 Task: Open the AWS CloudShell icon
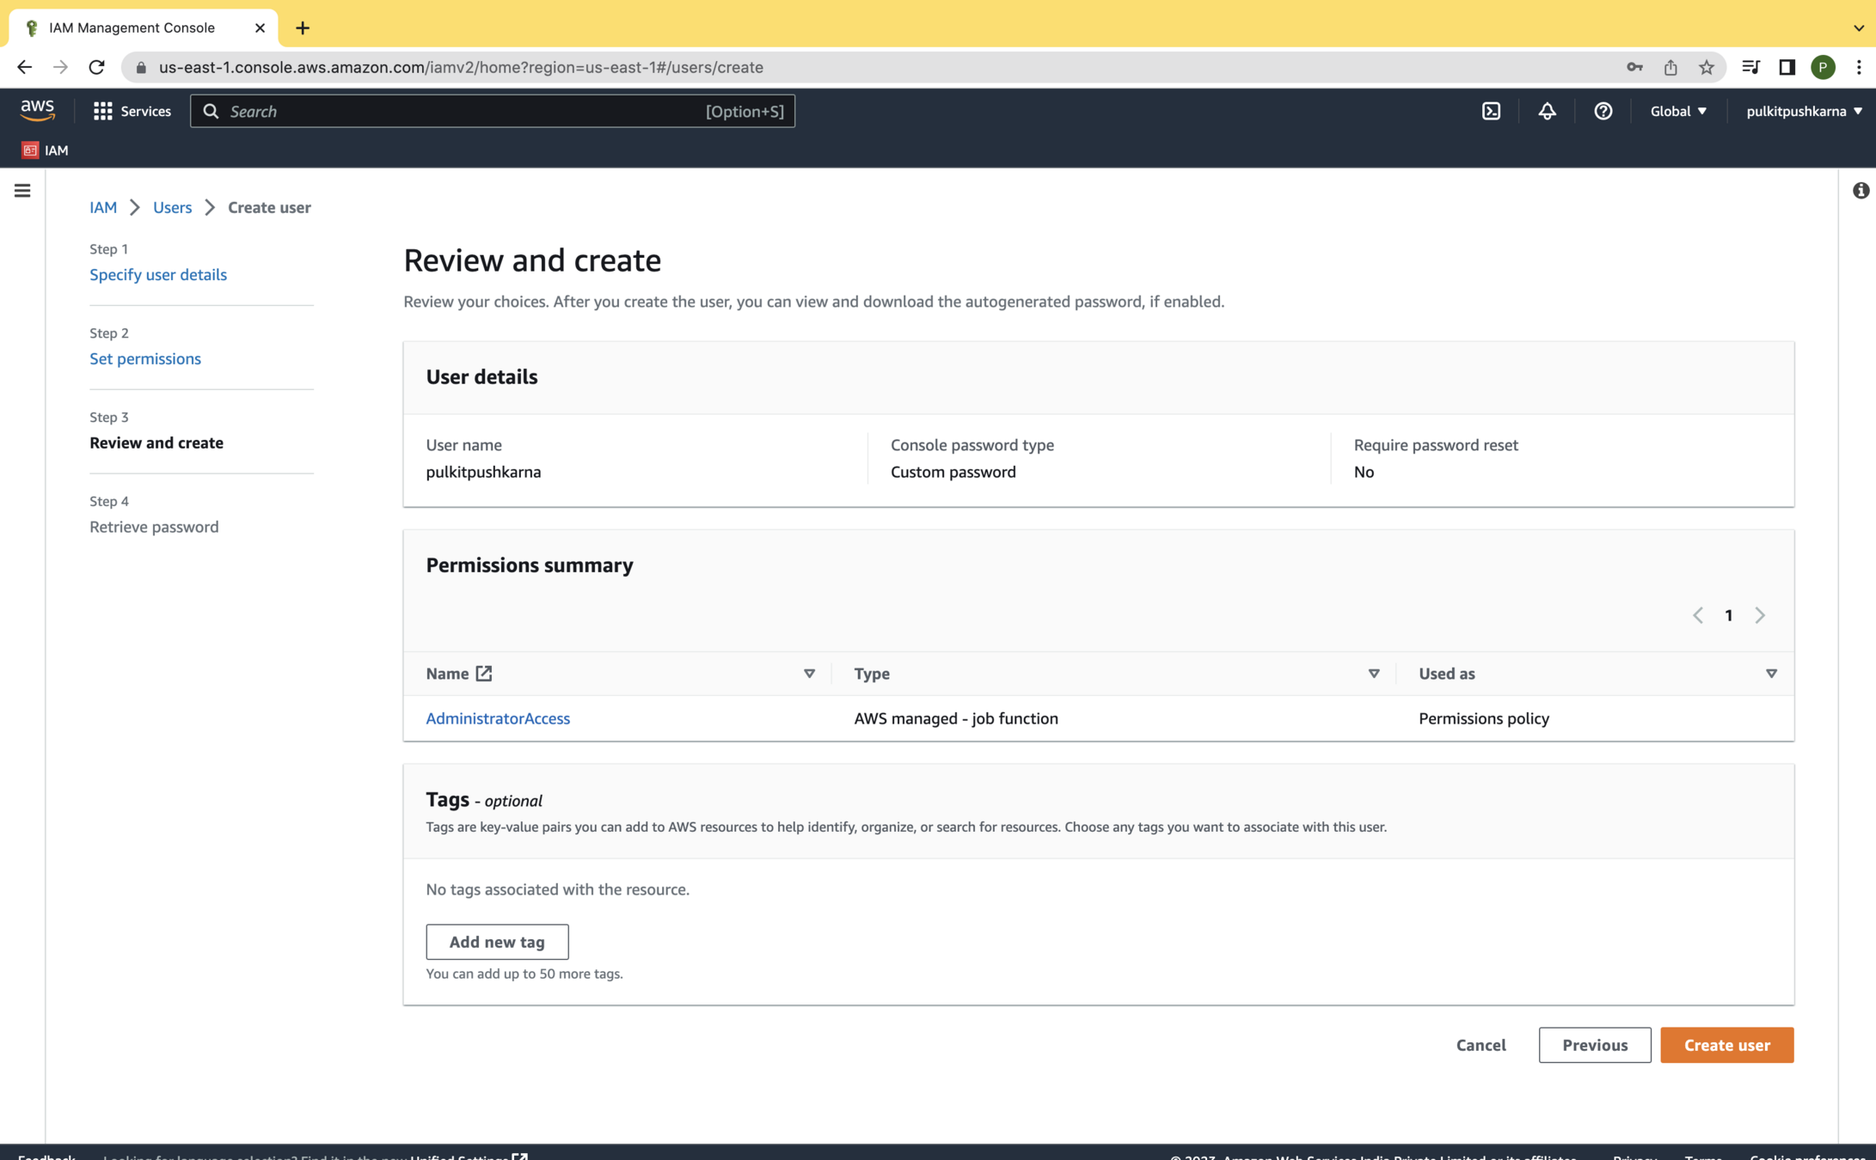point(1491,111)
